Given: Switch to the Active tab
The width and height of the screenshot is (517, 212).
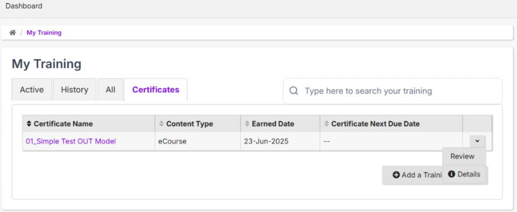Looking at the screenshot, I should [x=31, y=89].
